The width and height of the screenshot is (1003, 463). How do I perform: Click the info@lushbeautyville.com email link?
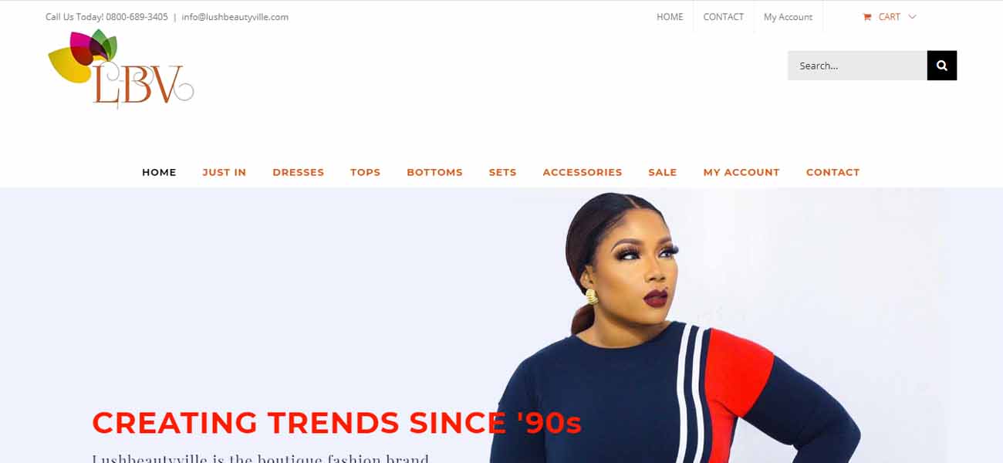(x=235, y=17)
